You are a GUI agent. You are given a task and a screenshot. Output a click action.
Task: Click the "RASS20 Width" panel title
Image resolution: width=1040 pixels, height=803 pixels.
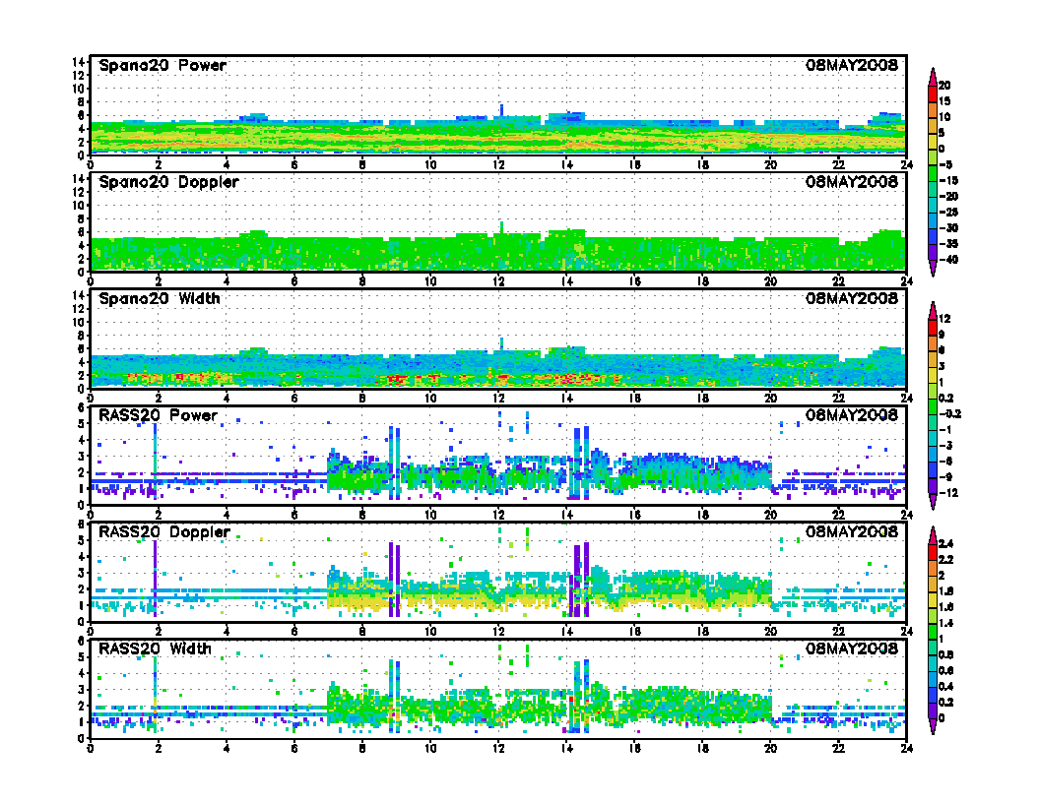[x=155, y=649]
